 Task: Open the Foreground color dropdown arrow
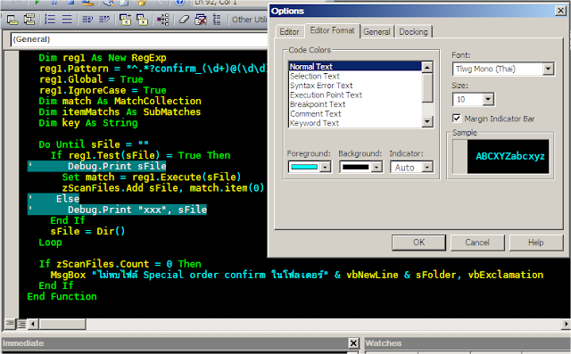point(325,167)
